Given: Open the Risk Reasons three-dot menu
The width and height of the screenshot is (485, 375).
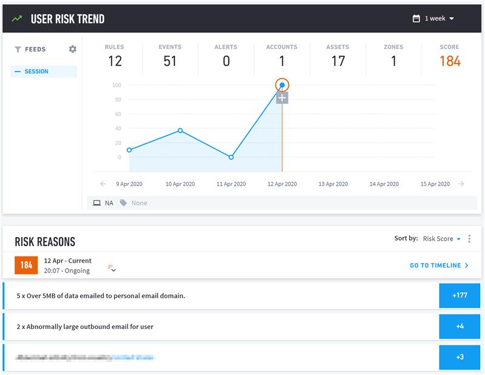Looking at the screenshot, I should pos(469,239).
